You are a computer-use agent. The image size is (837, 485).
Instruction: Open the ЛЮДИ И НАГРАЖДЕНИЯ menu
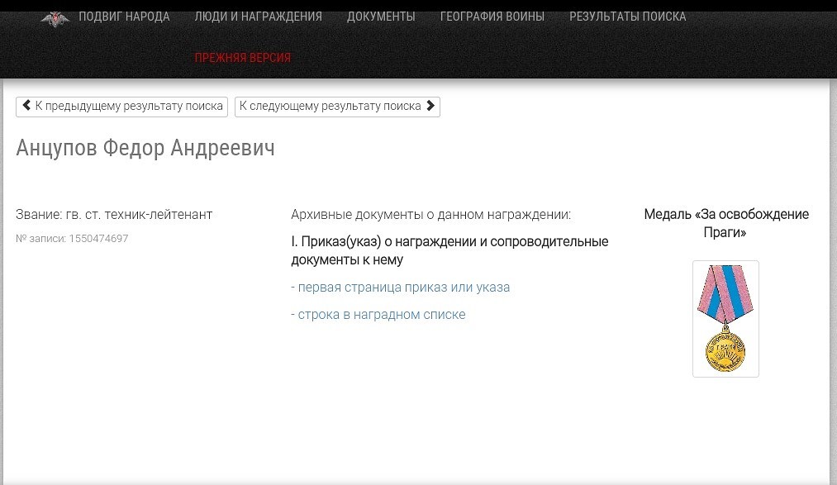point(258,17)
